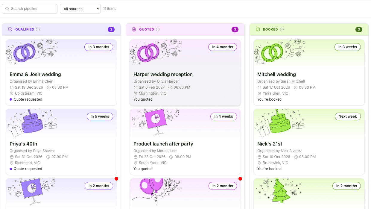Open the Product launch after party card
Screen dimensions: 371x209
tap(185, 142)
